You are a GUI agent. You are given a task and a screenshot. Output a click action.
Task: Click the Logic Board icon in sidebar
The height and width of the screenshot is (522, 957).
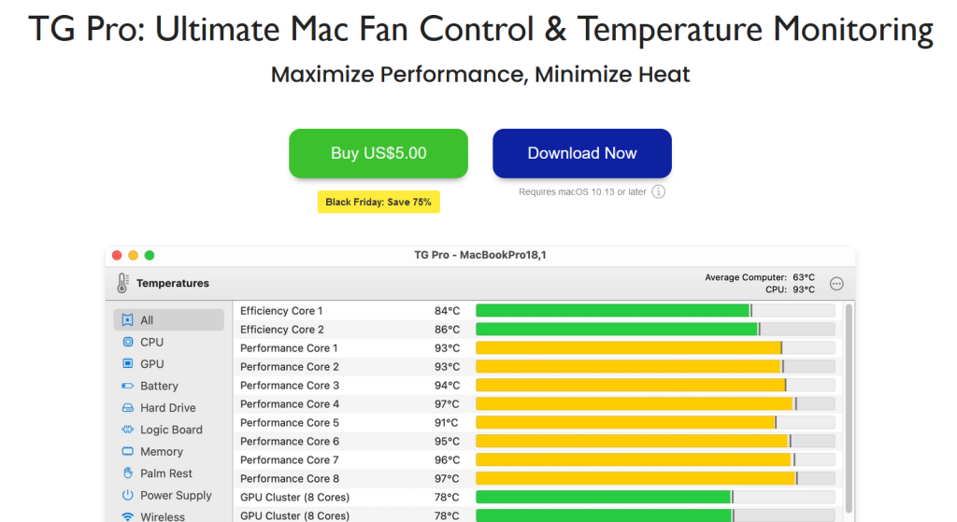click(x=128, y=430)
